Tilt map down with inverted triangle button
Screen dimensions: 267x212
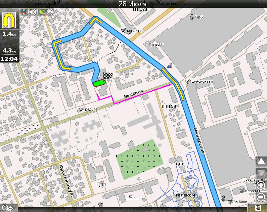(261, 173)
